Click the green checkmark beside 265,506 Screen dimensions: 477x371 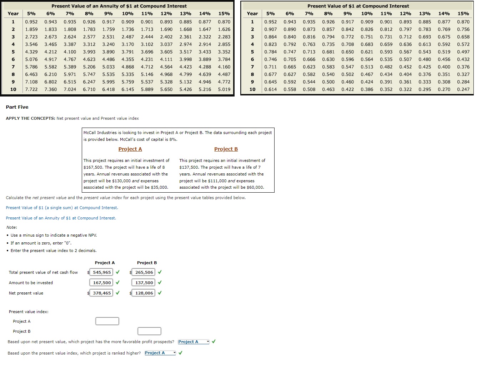[x=159, y=272]
